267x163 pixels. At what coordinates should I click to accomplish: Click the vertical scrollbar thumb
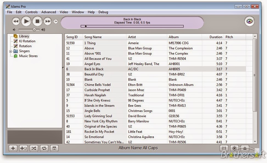[255, 75]
